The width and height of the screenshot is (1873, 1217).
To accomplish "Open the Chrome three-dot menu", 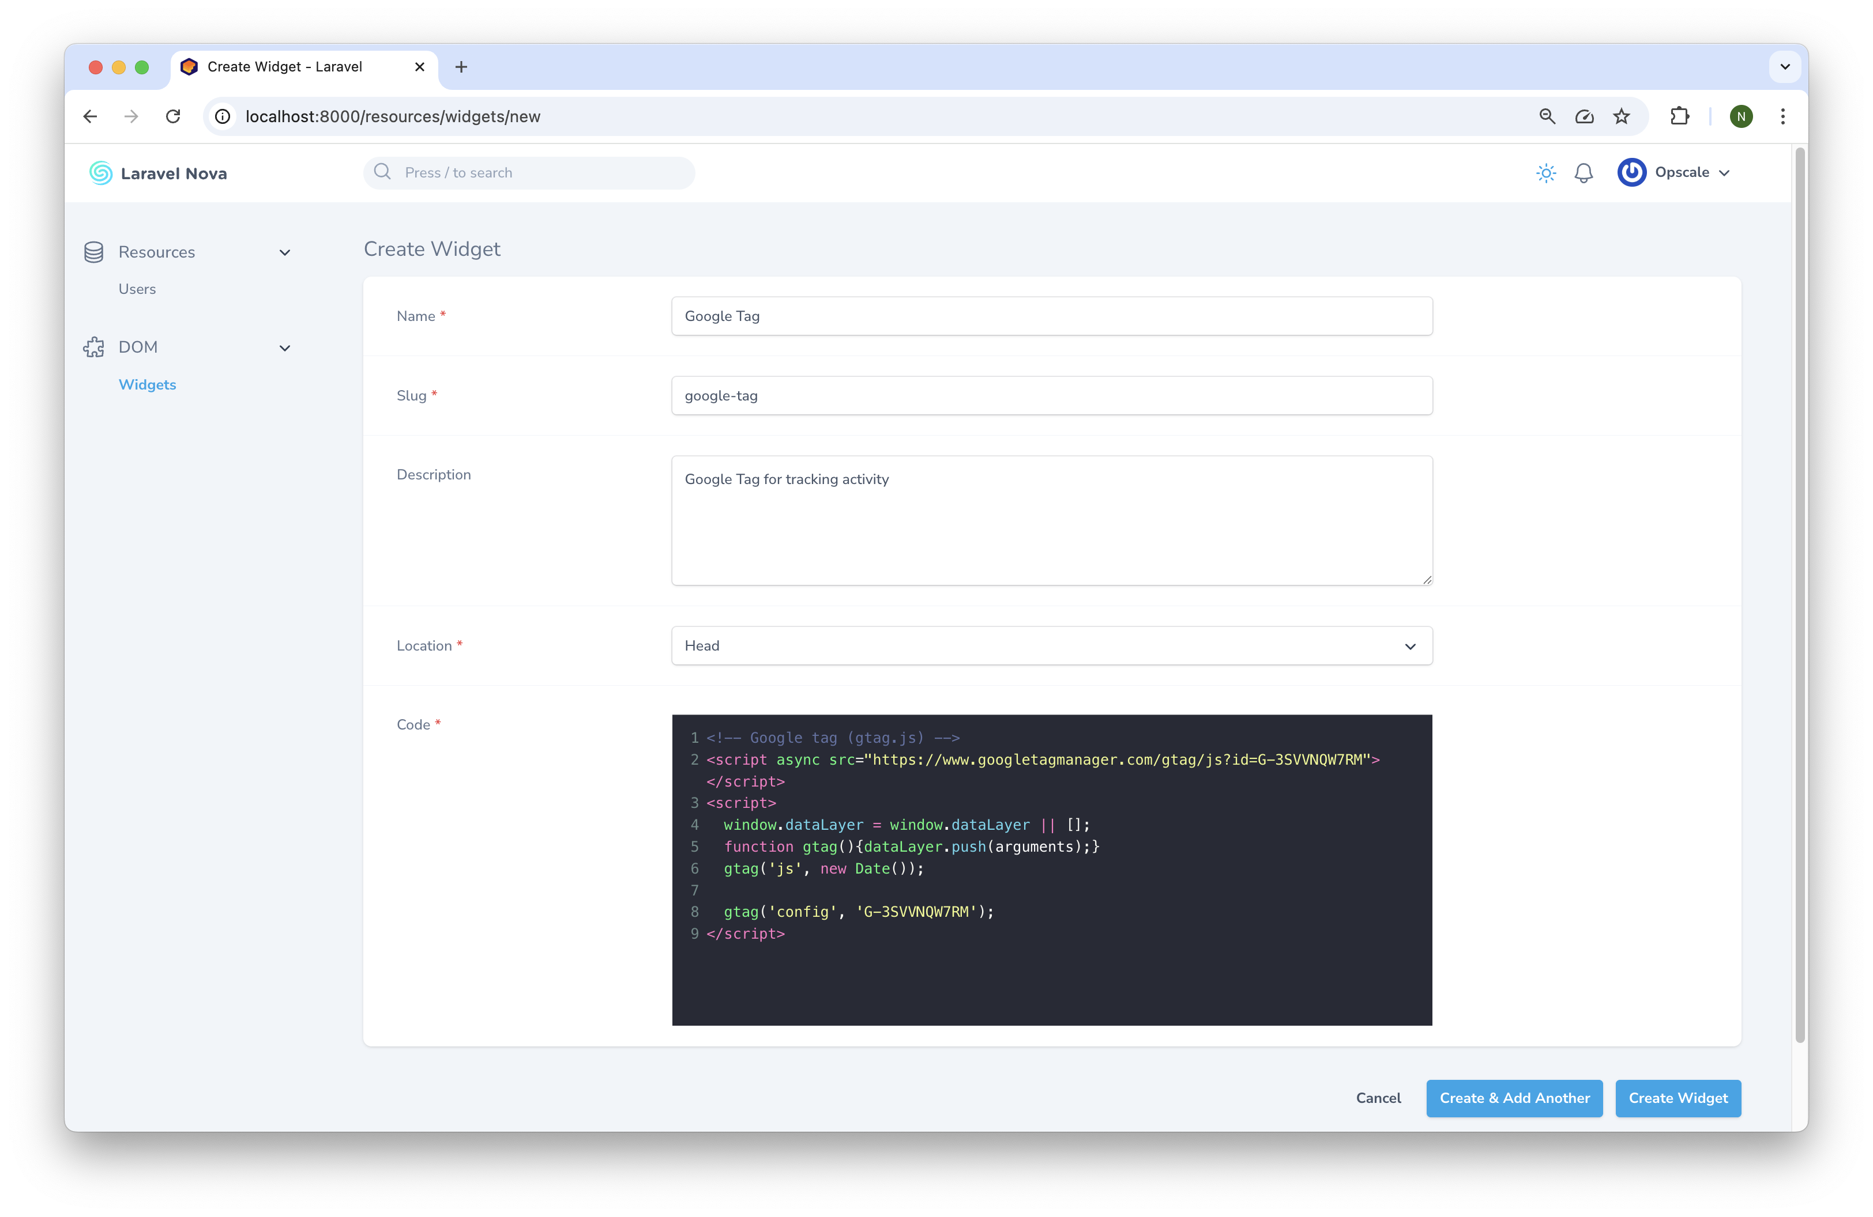I will coord(1782,116).
